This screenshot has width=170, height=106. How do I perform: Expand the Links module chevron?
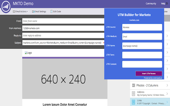pos(167,102)
